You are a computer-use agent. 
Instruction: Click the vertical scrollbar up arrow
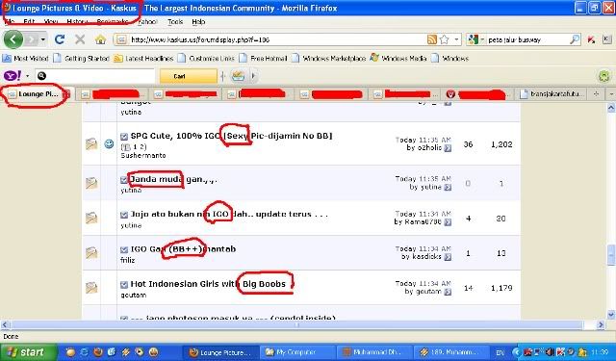coord(611,107)
